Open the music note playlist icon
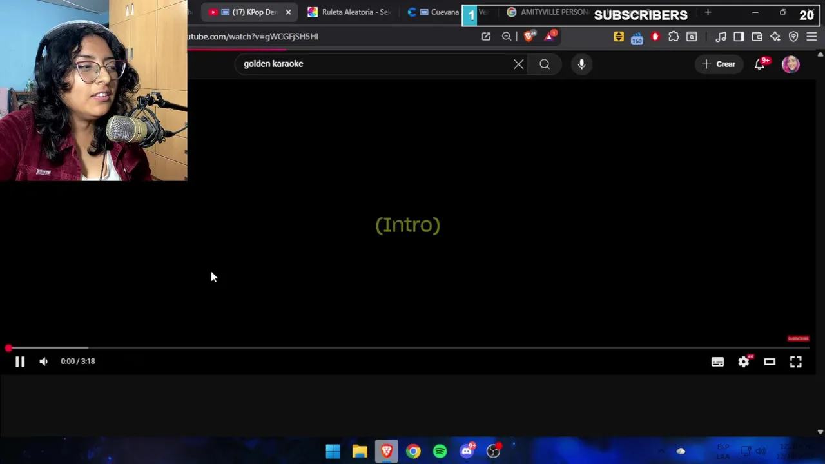The height and width of the screenshot is (464, 825). click(x=721, y=37)
